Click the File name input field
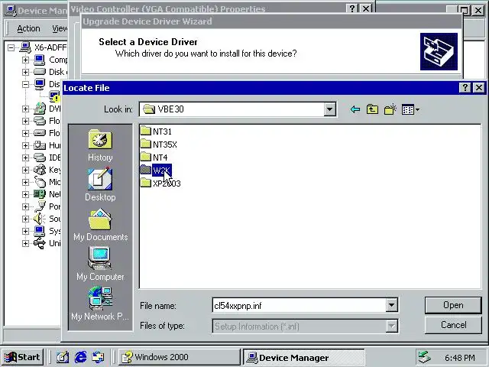Image resolution: width=489 pixels, height=367 pixels. 299,305
